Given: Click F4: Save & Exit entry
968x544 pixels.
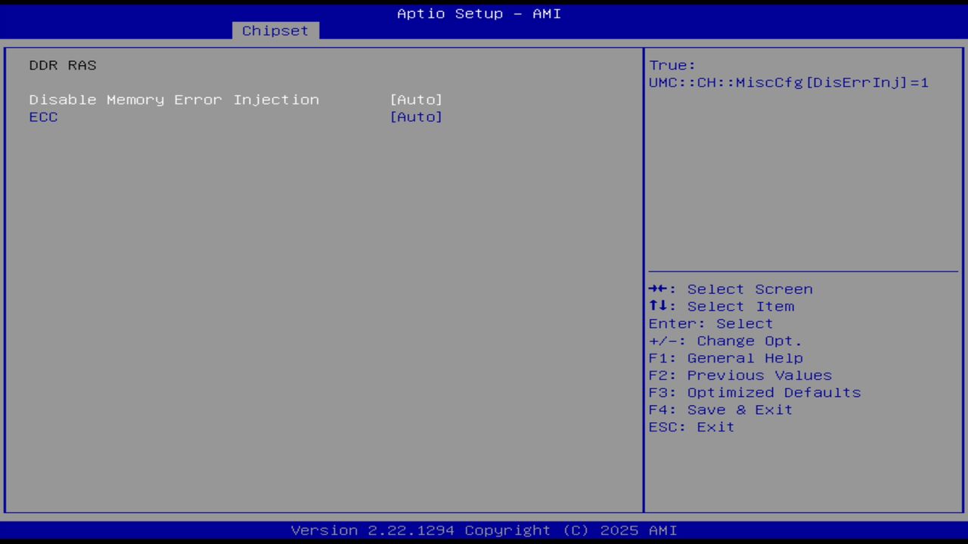Looking at the screenshot, I should point(720,410).
